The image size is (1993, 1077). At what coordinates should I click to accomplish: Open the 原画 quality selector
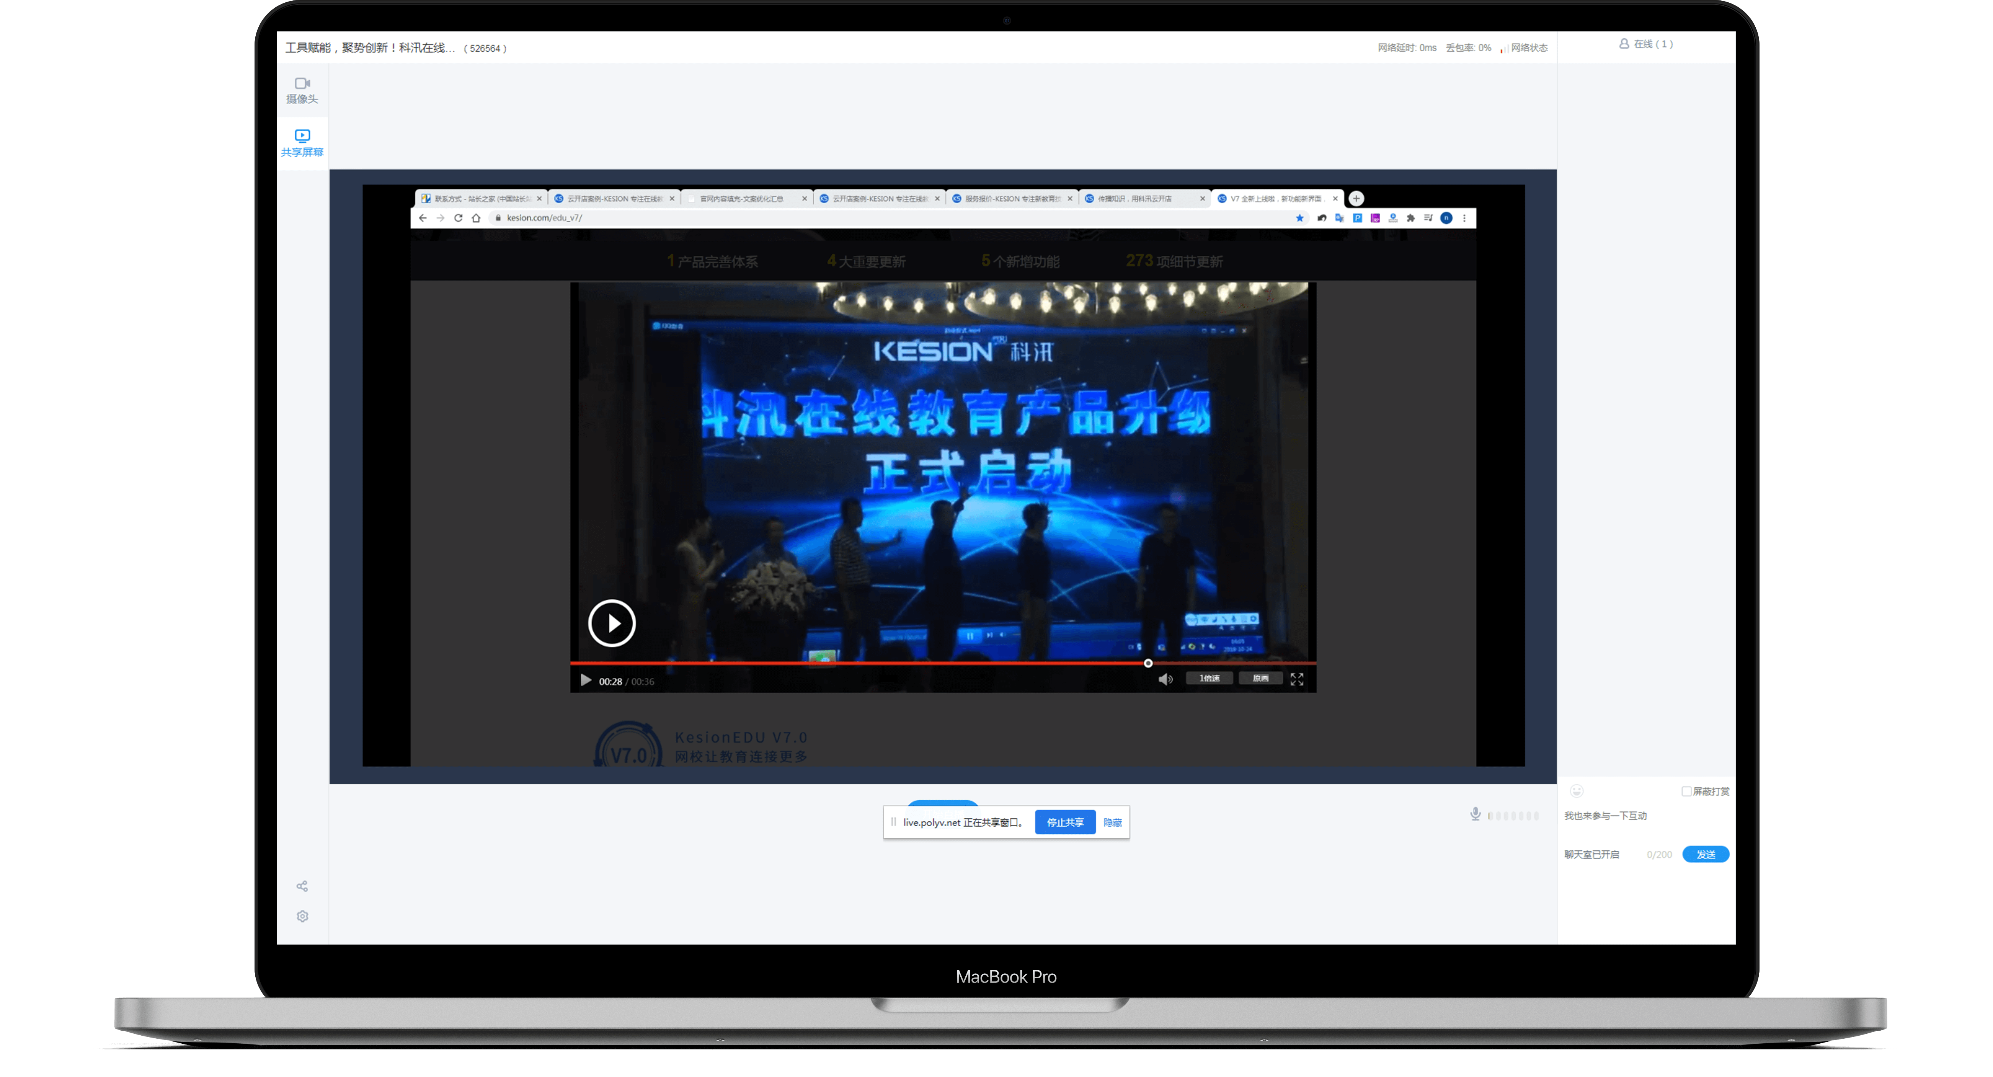tap(1260, 679)
